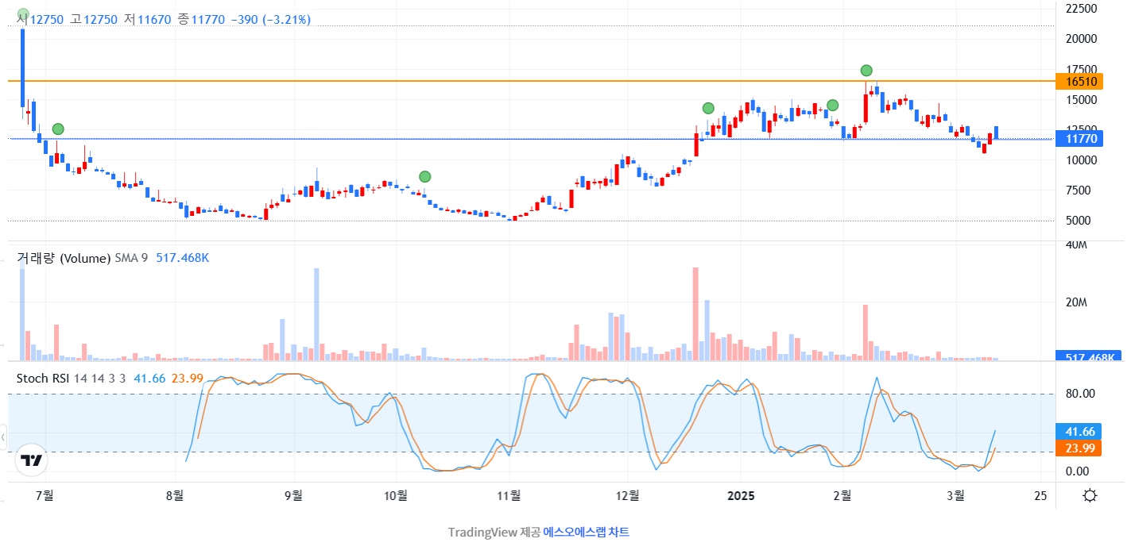This screenshot has width=1131, height=554.
Task: Click the '10월' time axis label
Action: [395, 495]
